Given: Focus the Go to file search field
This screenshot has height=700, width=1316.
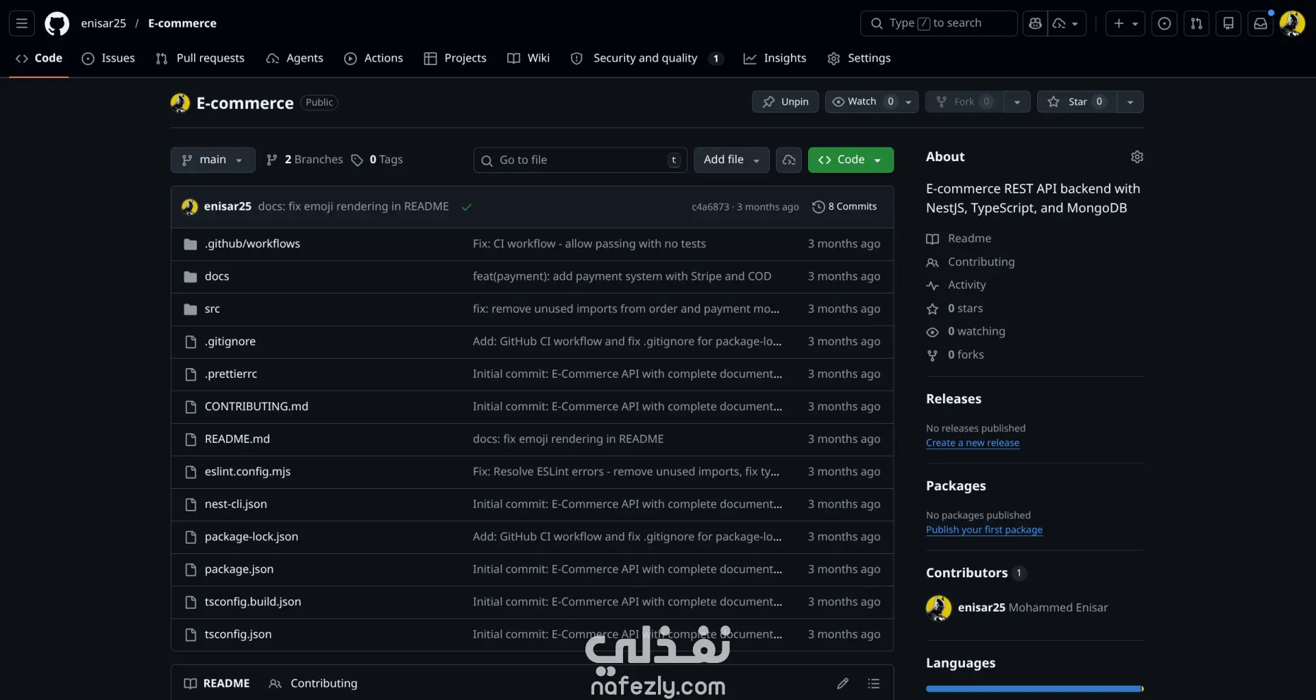Looking at the screenshot, I should 580,160.
